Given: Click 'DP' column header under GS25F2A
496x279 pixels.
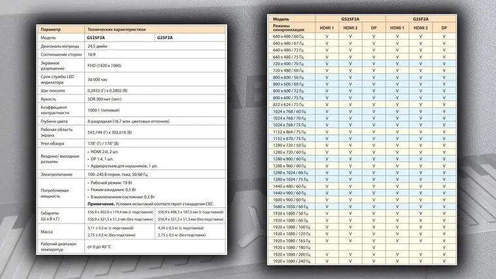Looking at the screenshot, I should coord(373,28).
